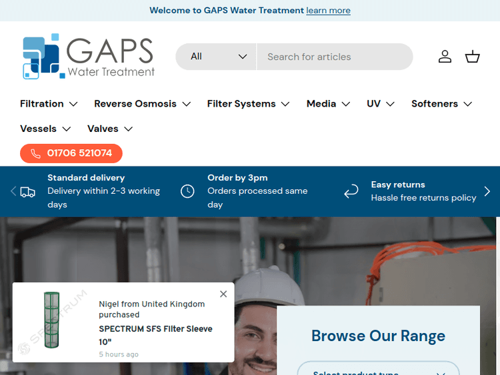Call 01706 521074 button

coord(71,153)
